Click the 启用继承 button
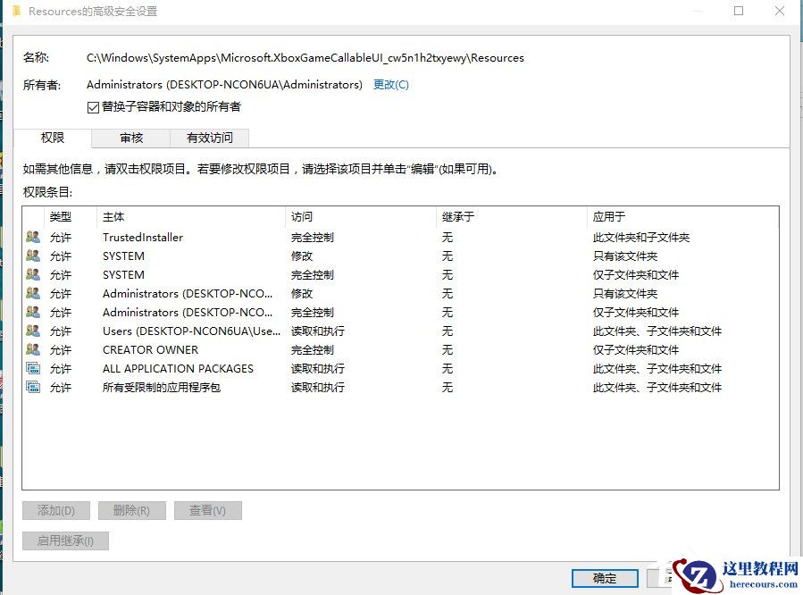803x595 pixels. 65,540
